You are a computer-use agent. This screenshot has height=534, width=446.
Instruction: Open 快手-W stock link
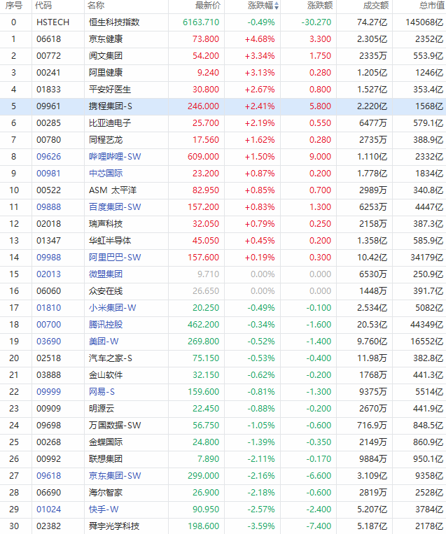104,510
